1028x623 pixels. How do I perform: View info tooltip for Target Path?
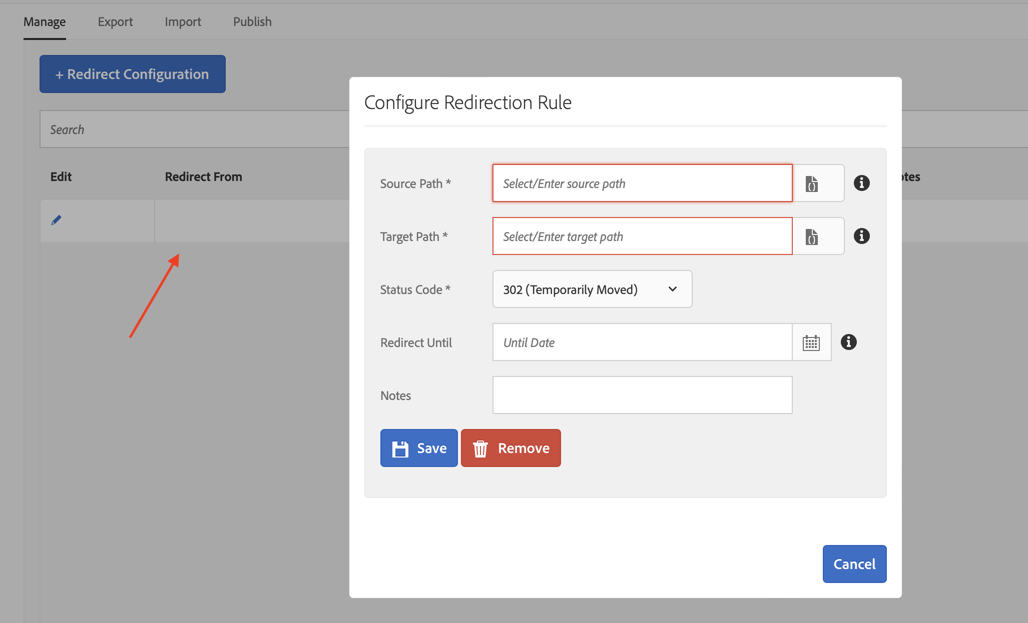click(x=862, y=236)
